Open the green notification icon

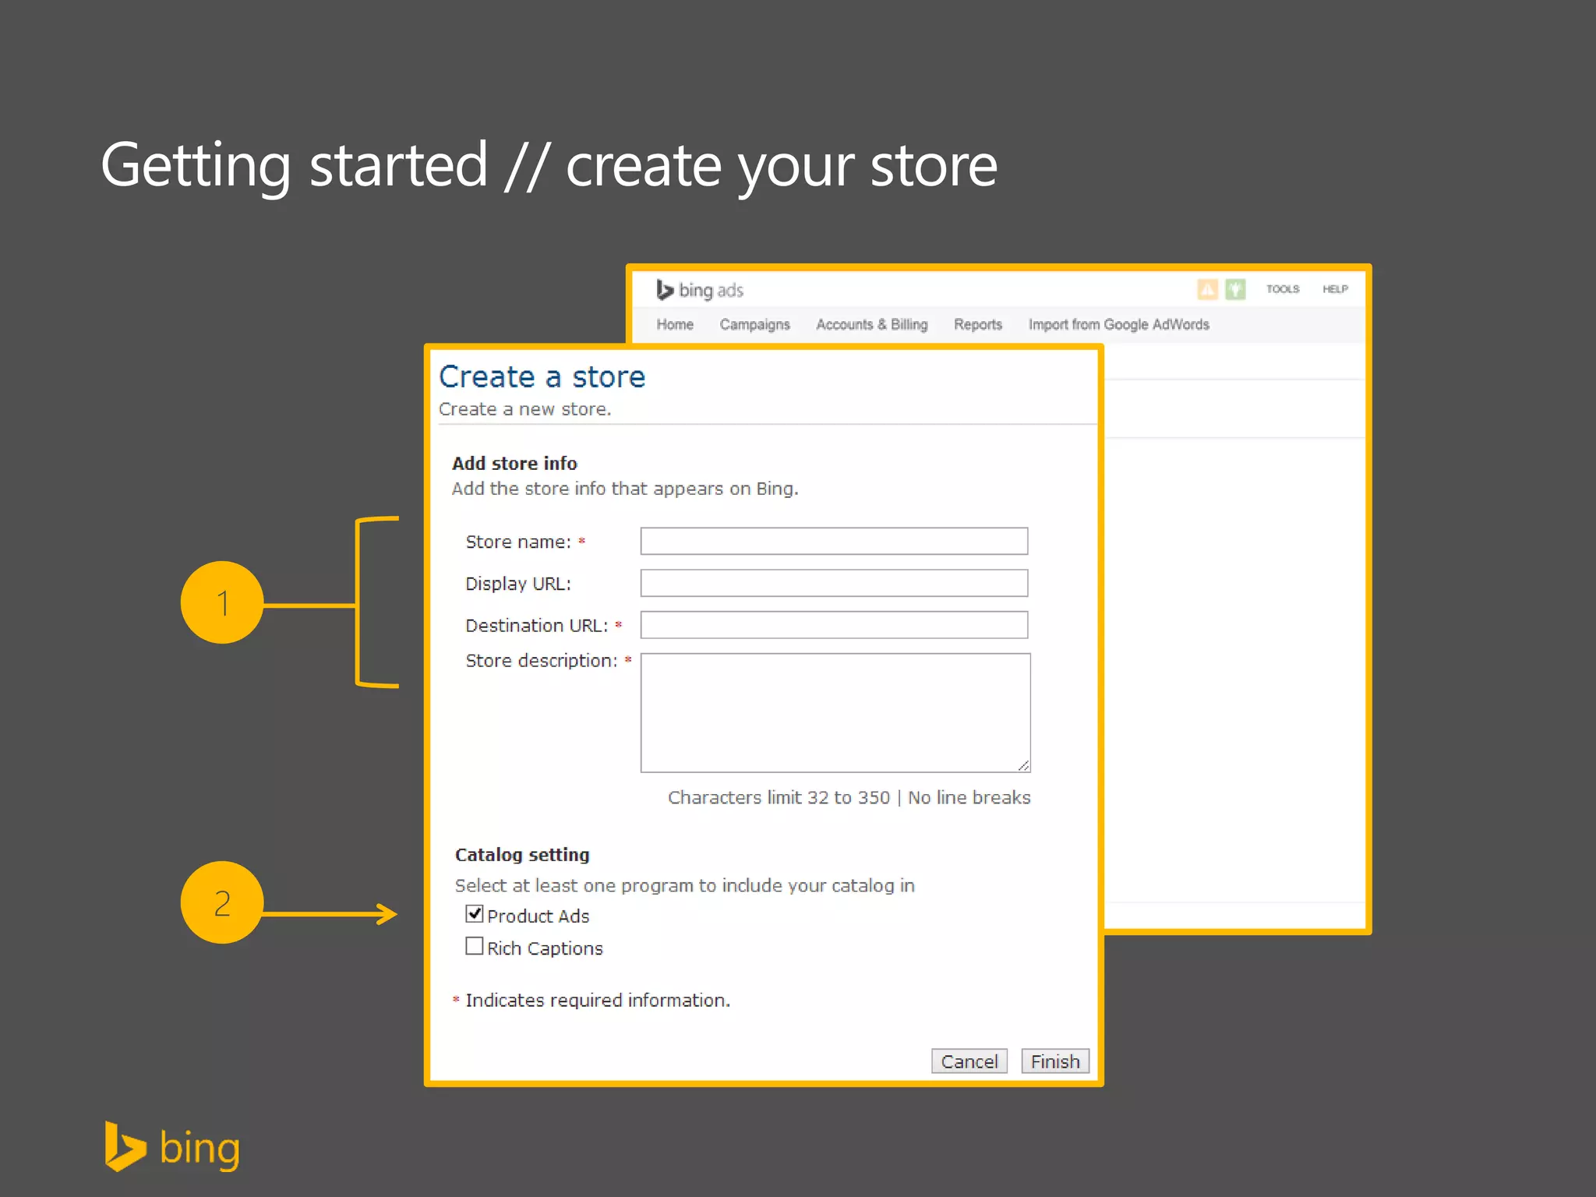coord(1235,289)
